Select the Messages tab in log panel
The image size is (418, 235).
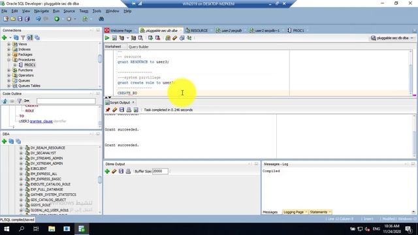[x=270, y=212]
